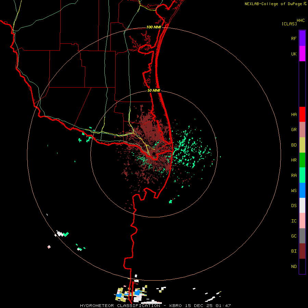Click the BI legend label

pyautogui.click(x=294, y=251)
